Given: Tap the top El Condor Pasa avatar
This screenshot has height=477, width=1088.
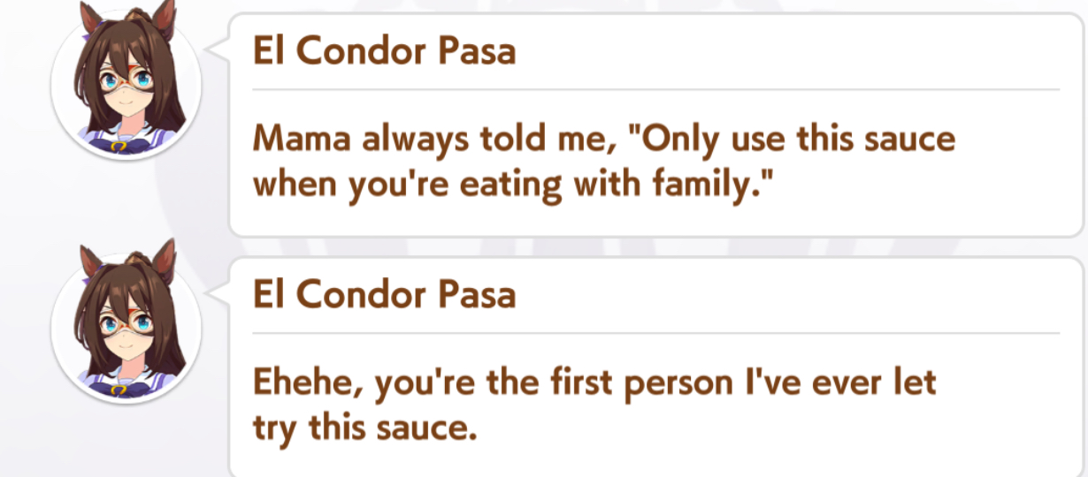Looking at the screenshot, I should [x=126, y=86].
